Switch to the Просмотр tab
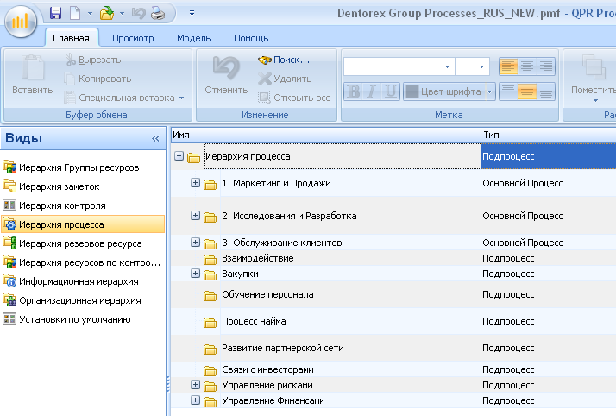Screen dimensions: 616x416 pos(133,38)
